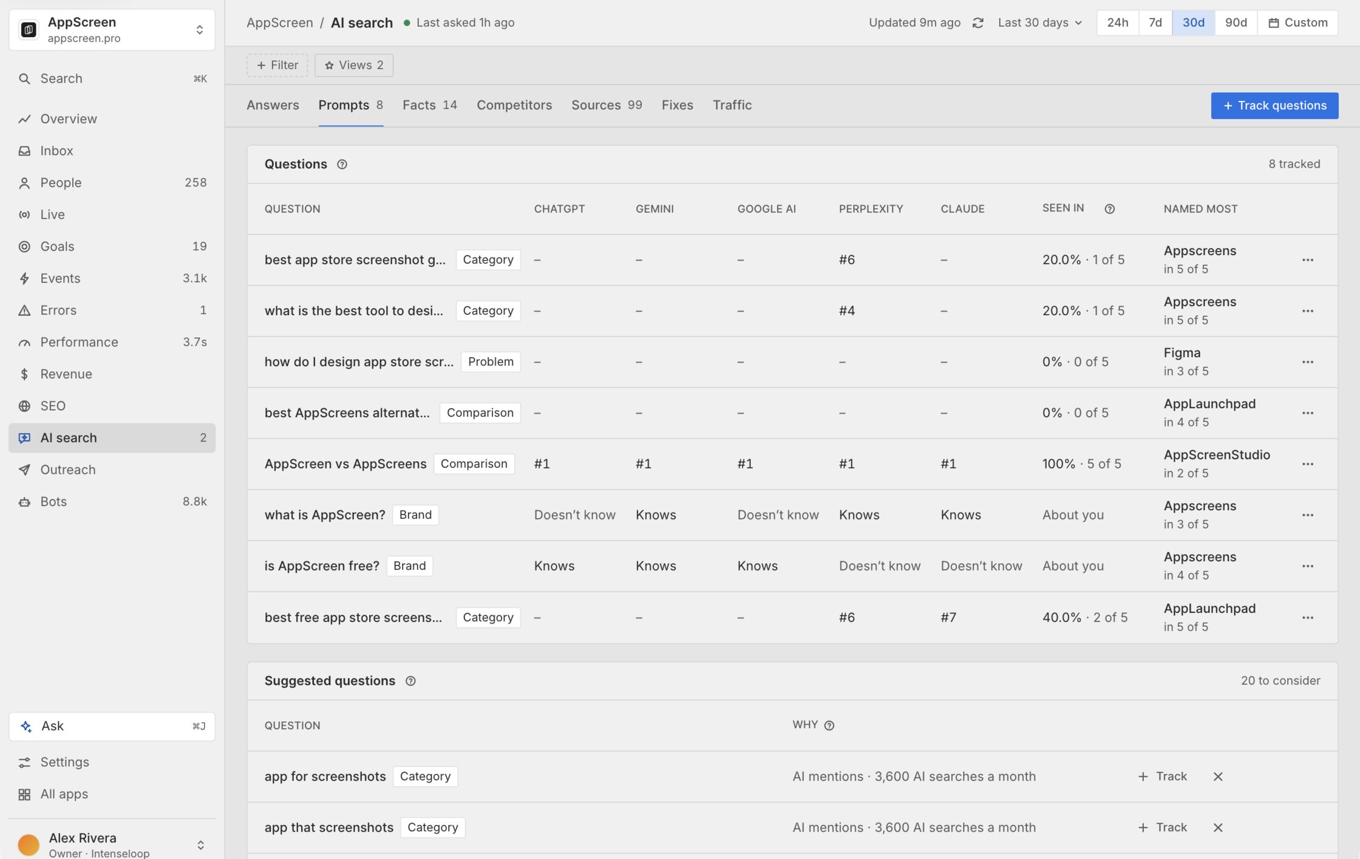This screenshot has height=859, width=1360.
Task: Open the Last 30 days dropdown
Action: pyautogui.click(x=1040, y=22)
